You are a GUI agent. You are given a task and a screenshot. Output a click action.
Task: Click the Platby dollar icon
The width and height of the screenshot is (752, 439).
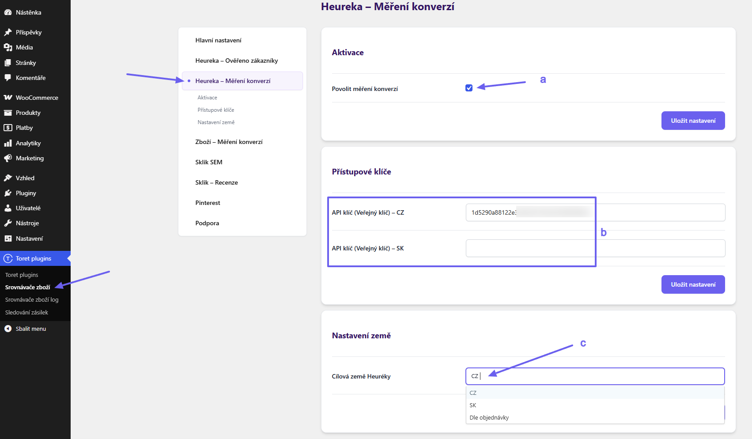tap(8, 128)
